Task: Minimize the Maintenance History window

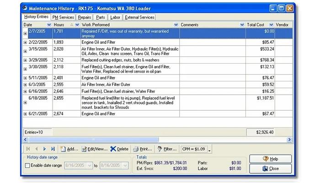Action: coord(273,8)
